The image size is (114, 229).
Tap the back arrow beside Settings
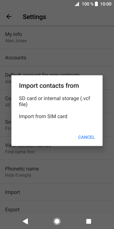(9, 17)
